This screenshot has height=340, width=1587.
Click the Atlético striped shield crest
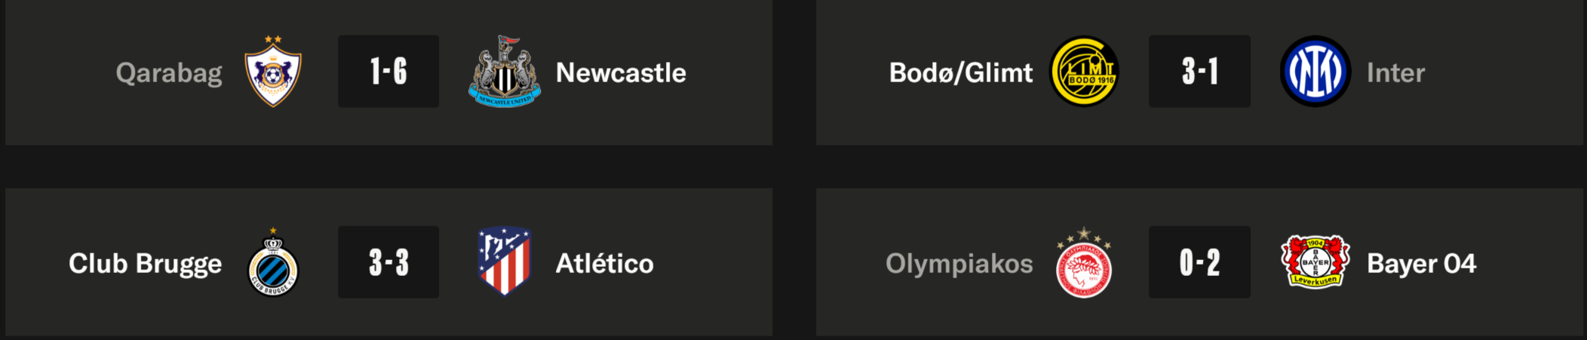[x=504, y=262]
